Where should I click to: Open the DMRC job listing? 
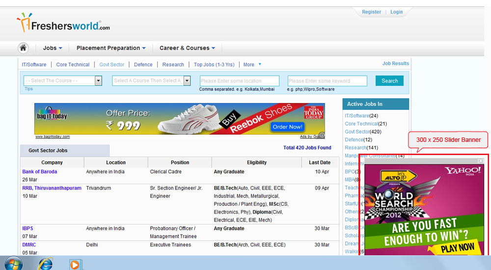pyautogui.click(x=29, y=244)
